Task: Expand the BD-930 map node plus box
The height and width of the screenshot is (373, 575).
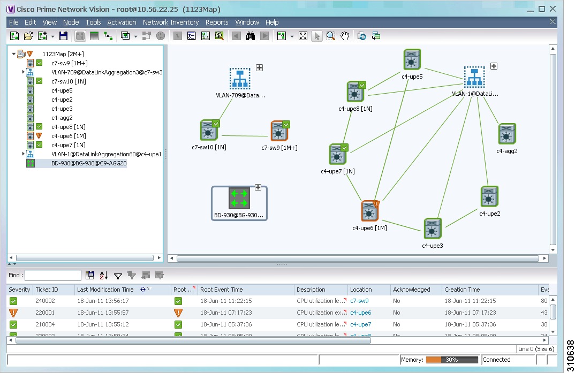Action: coord(258,188)
